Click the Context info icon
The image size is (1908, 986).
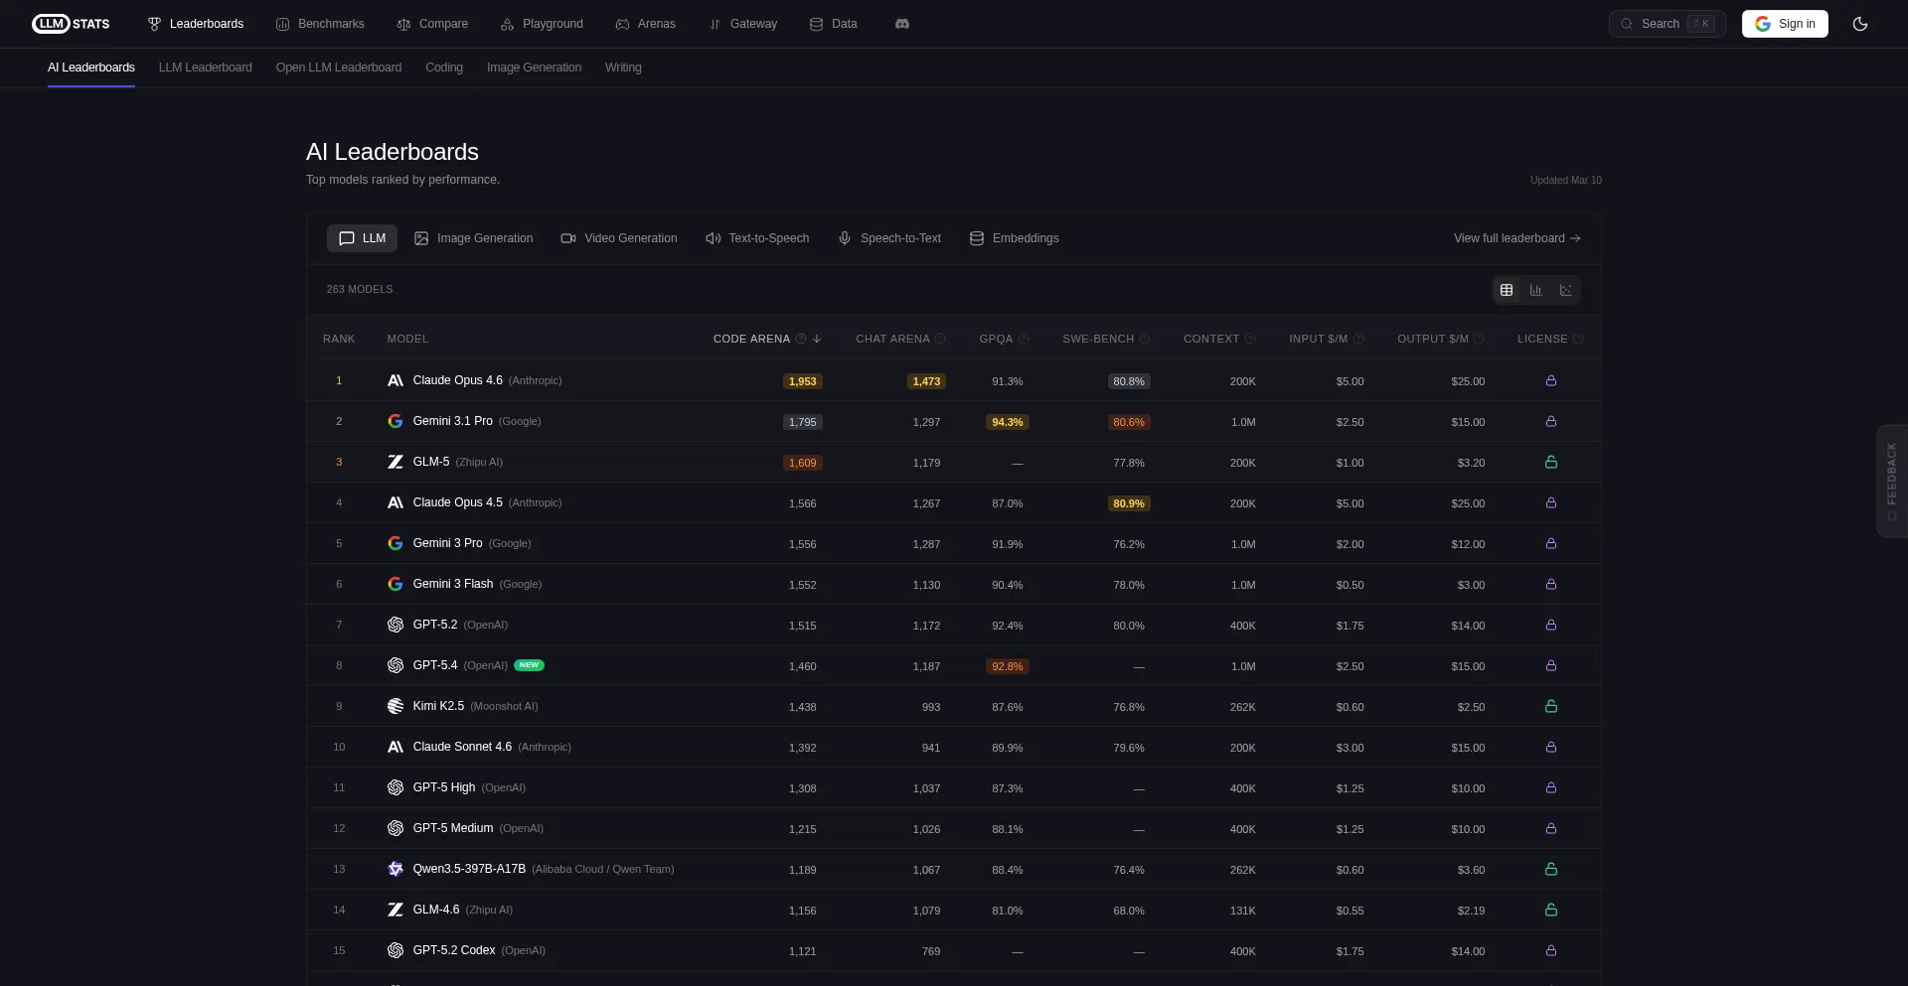[x=1250, y=339]
